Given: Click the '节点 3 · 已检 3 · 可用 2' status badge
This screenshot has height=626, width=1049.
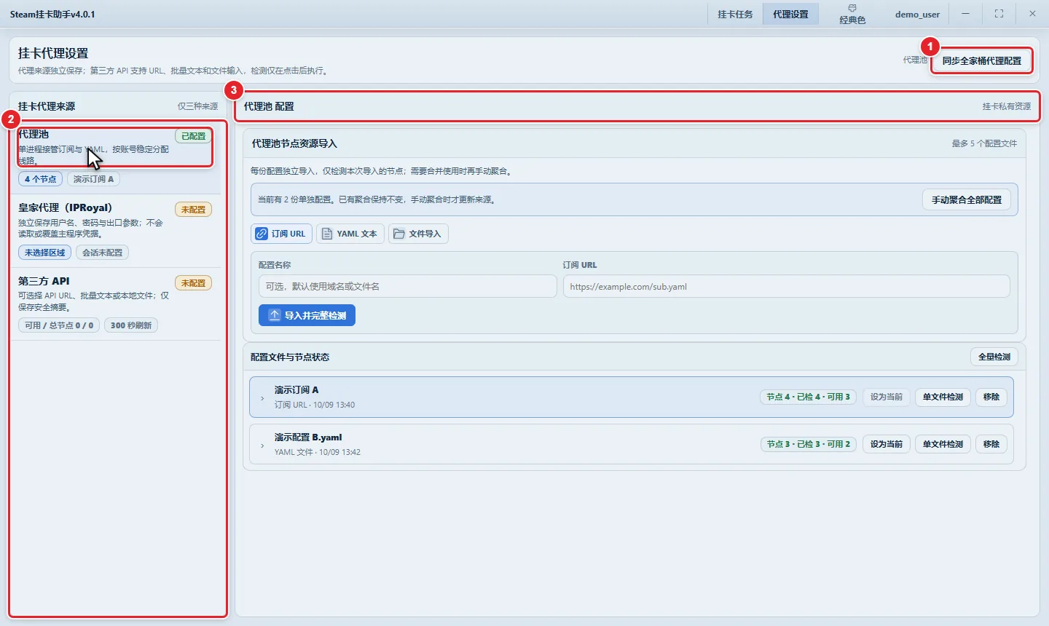Looking at the screenshot, I should click(x=809, y=444).
